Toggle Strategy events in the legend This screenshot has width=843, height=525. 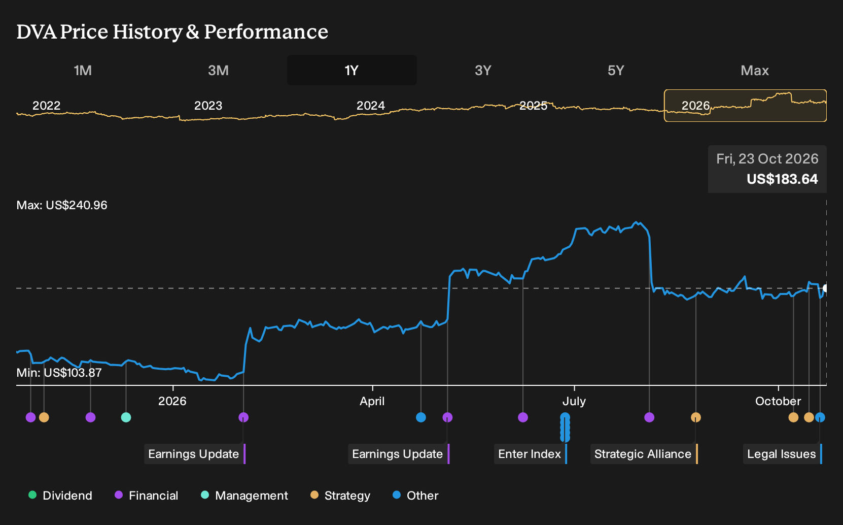[x=340, y=496]
